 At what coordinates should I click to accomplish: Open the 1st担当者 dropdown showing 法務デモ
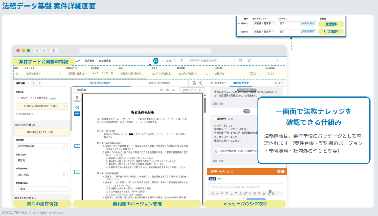click(x=238, y=74)
